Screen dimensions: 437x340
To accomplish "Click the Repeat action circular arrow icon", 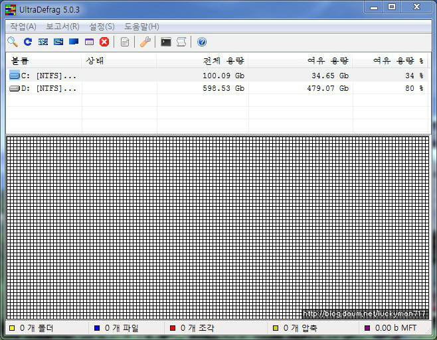I will (28, 42).
